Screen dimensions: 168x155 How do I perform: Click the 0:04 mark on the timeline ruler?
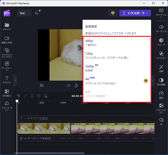(64, 103)
